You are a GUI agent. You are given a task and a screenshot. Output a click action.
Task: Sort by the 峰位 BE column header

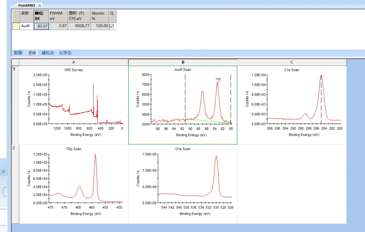coord(41,16)
